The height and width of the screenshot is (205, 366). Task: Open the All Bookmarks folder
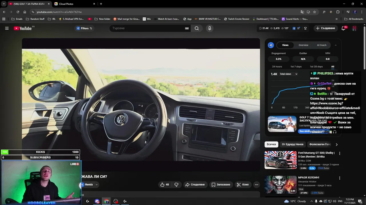point(354,19)
